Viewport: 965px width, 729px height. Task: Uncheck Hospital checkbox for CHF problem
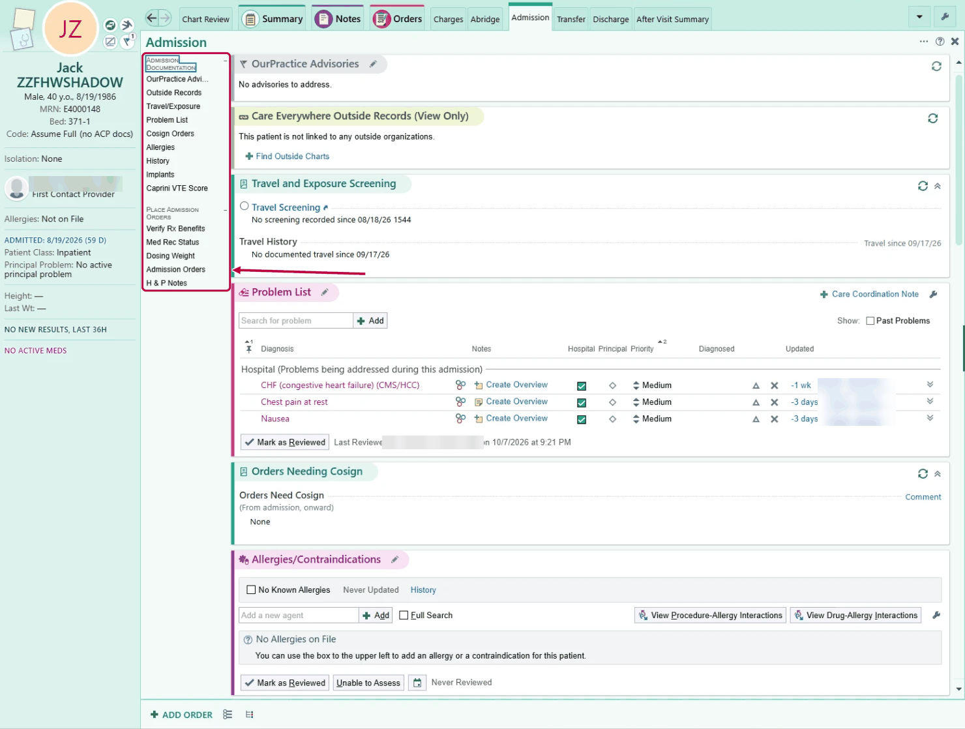point(582,386)
